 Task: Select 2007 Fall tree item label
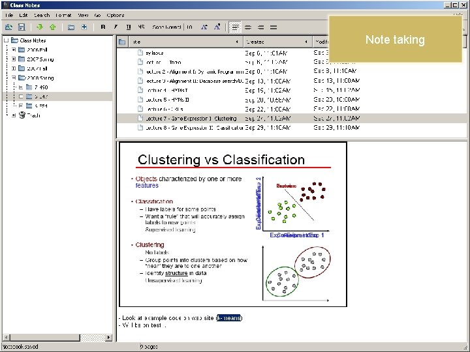(37, 68)
